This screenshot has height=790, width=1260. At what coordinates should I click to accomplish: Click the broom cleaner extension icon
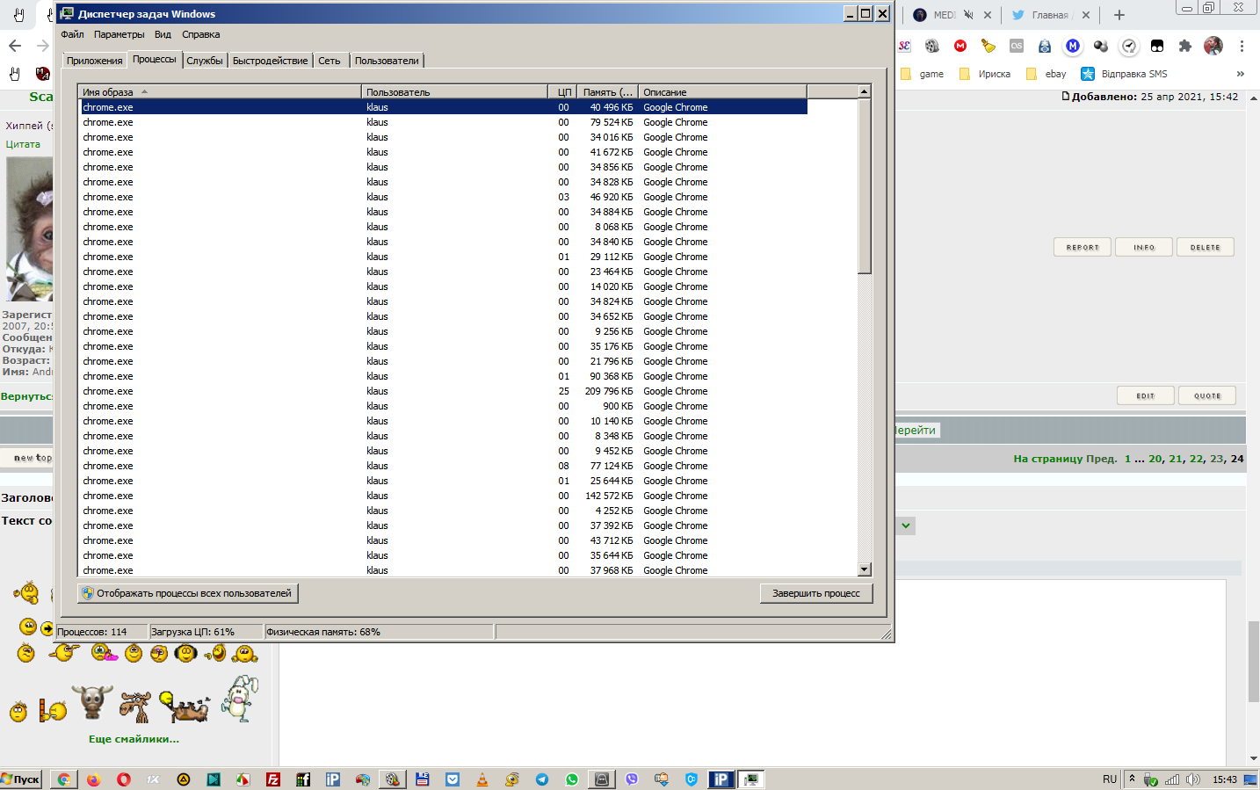[x=988, y=46]
